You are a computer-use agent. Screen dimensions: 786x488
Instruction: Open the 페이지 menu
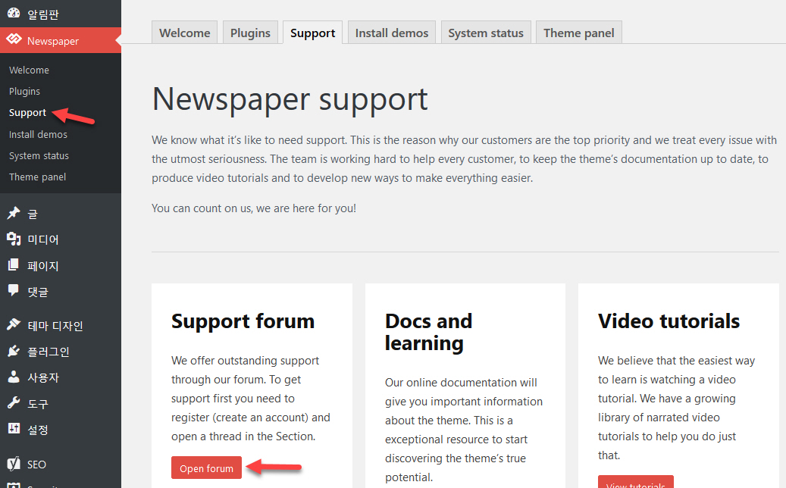(43, 265)
